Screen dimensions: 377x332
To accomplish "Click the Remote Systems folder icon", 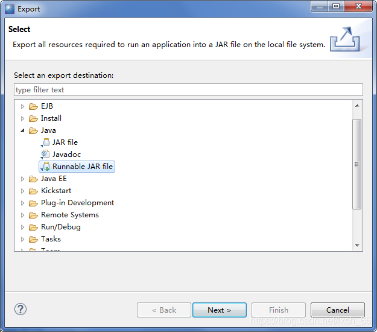I will point(33,215).
